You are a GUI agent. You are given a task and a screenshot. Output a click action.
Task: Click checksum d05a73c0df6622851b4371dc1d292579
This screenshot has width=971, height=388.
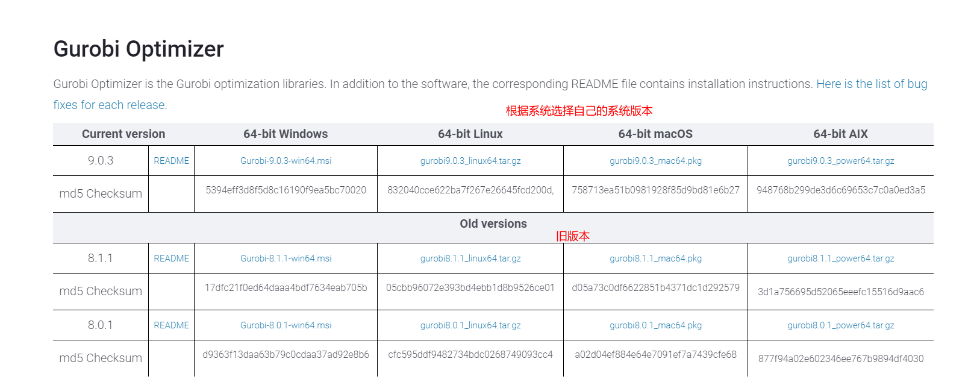tap(655, 288)
